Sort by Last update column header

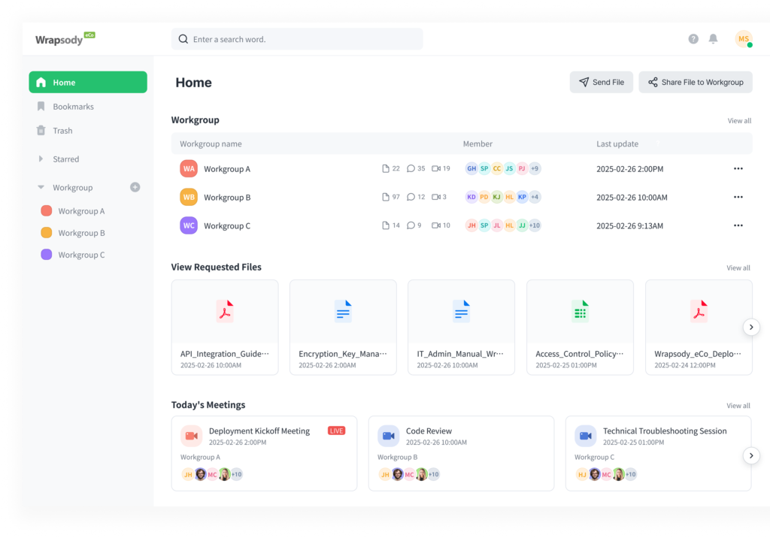(617, 144)
